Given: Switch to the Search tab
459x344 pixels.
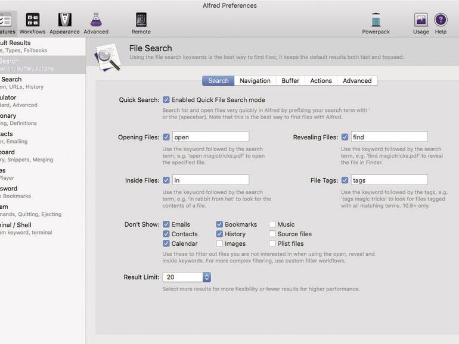Looking at the screenshot, I should point(218,81).
